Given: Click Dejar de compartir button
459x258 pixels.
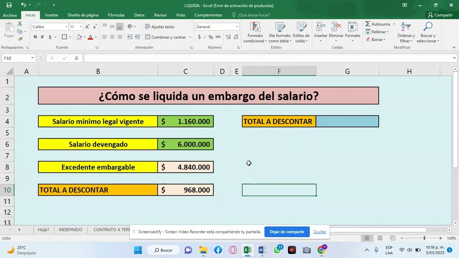Looking at the screenshot, I should click(x=287, y=232).
